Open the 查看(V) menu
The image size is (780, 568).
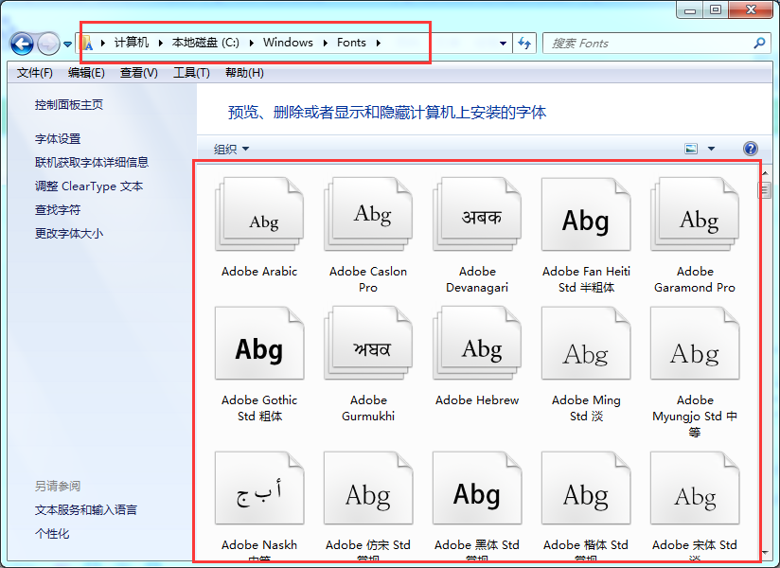(139, 73)
